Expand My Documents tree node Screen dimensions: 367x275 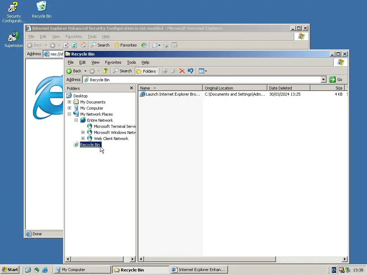69,102
